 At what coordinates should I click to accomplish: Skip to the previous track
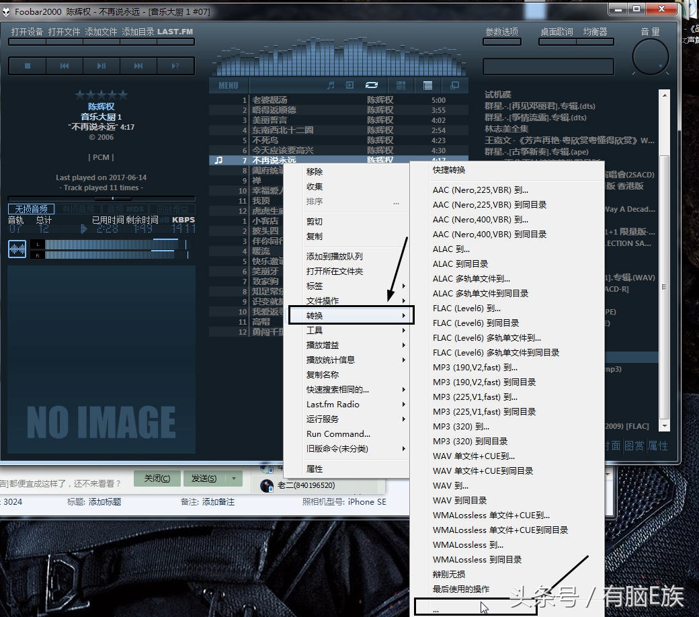[x=65, y=66]
